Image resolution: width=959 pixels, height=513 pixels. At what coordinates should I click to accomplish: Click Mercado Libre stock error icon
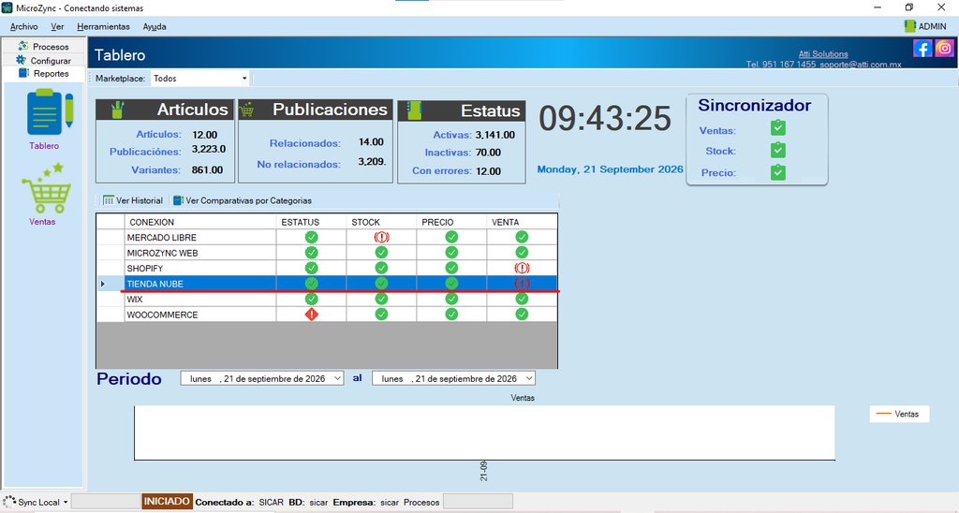pyautogui.click(x=381, y=237)
